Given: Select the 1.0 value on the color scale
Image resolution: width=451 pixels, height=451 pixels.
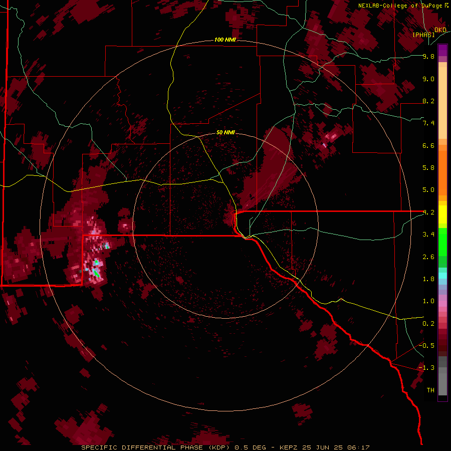Looking at the screenshot, I should pos(428,301).
